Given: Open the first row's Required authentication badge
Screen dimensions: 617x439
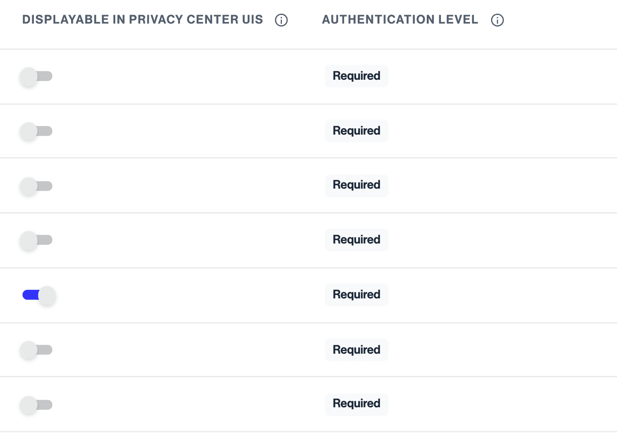Looking at the screenshot, I should pyautogui.click(x=356, y=76).
